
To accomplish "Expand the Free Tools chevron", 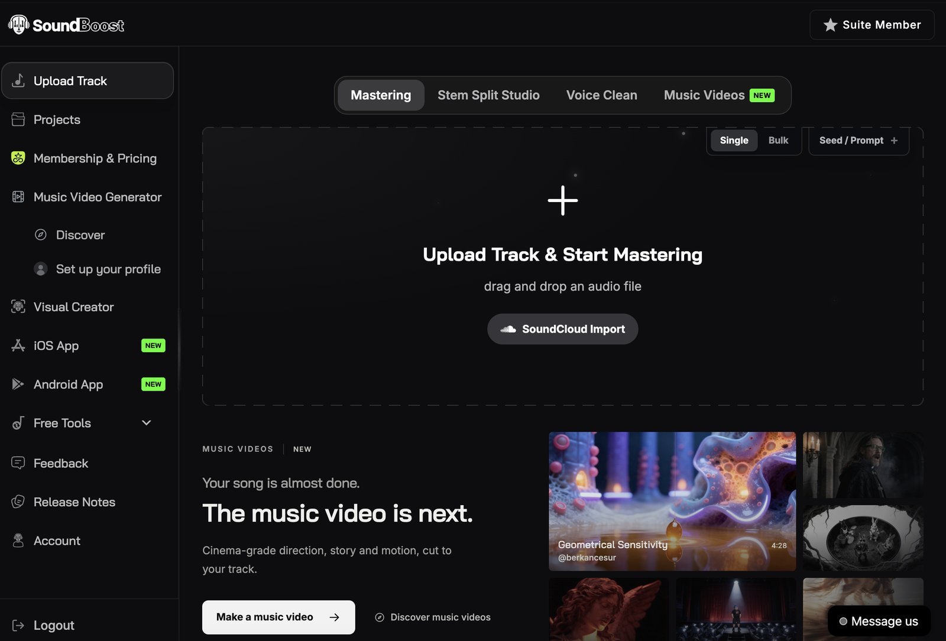I will [147, 423].
